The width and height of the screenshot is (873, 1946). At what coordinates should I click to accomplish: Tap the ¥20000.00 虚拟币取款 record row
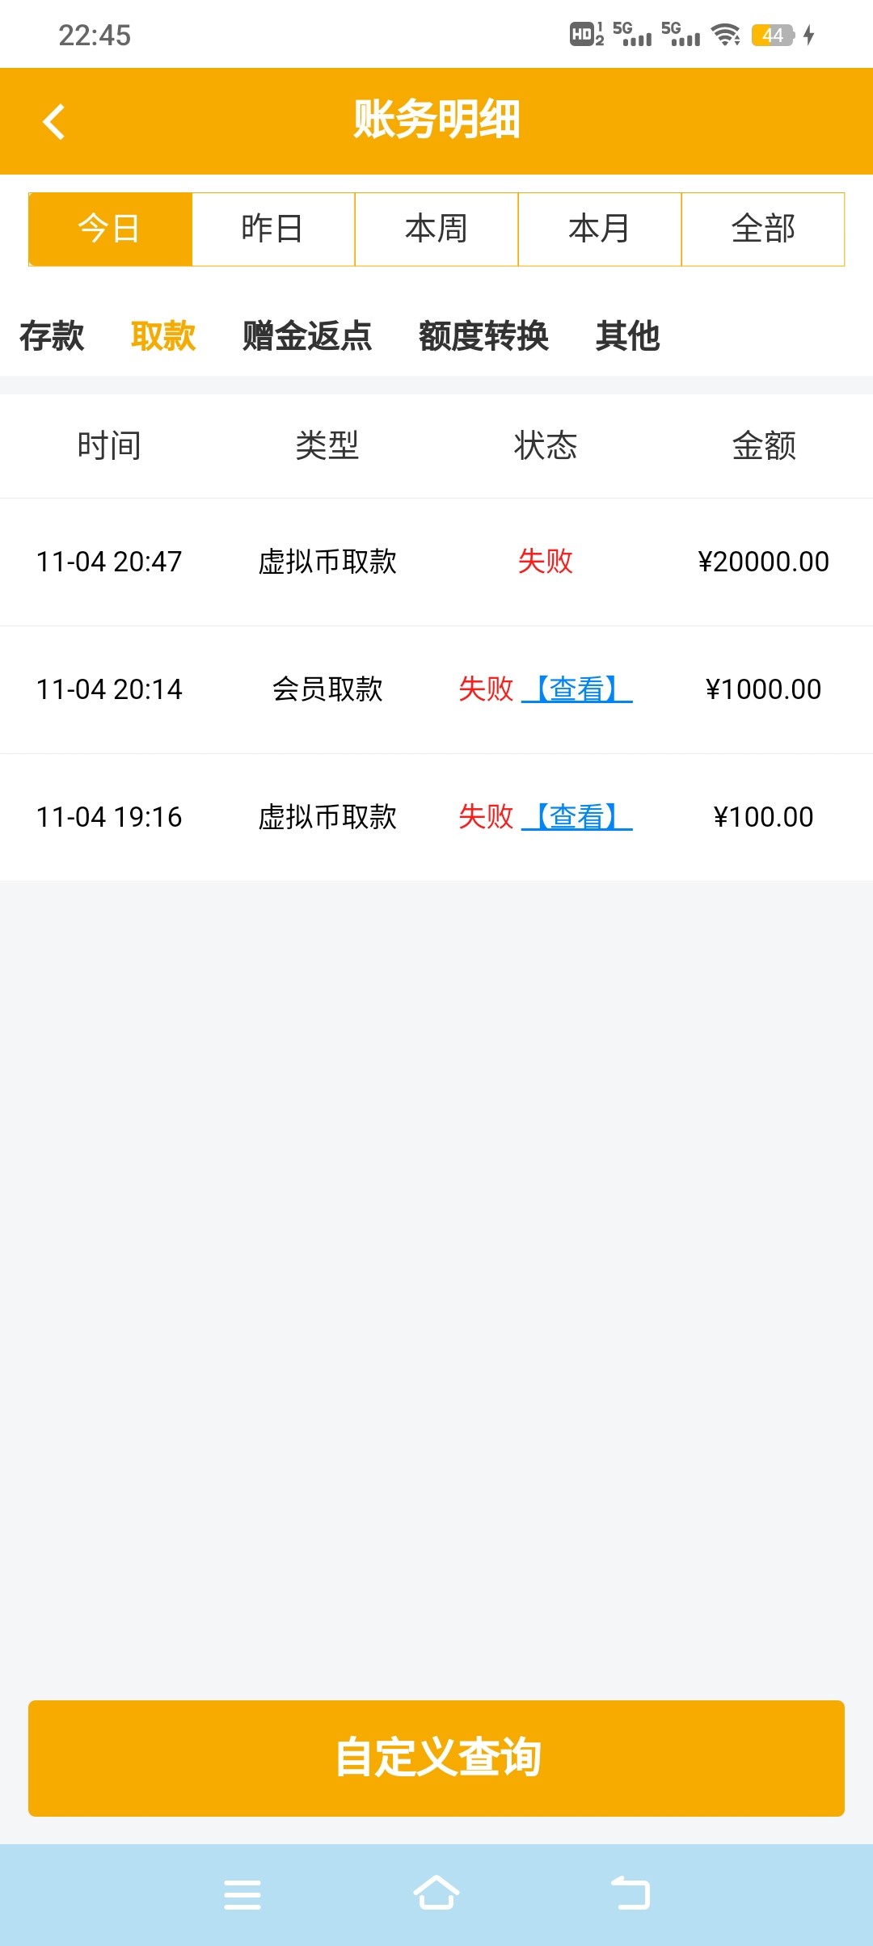point(436,562)
